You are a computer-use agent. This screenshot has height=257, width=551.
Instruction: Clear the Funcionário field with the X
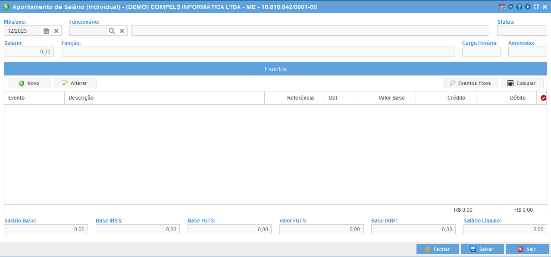pos(122,31)
